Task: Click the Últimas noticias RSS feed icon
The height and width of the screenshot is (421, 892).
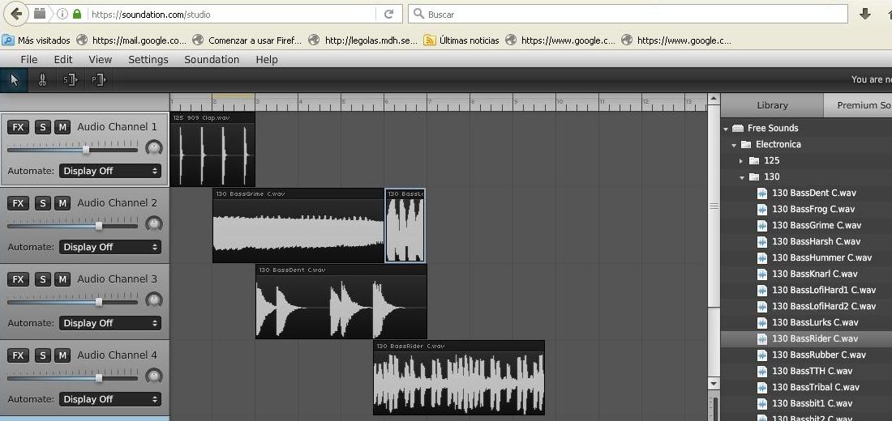Action: [430, 40]
